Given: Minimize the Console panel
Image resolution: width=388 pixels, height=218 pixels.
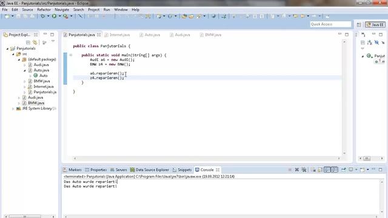Looking at the screenshot, I should pyautogui.click(x=373, y=170).
